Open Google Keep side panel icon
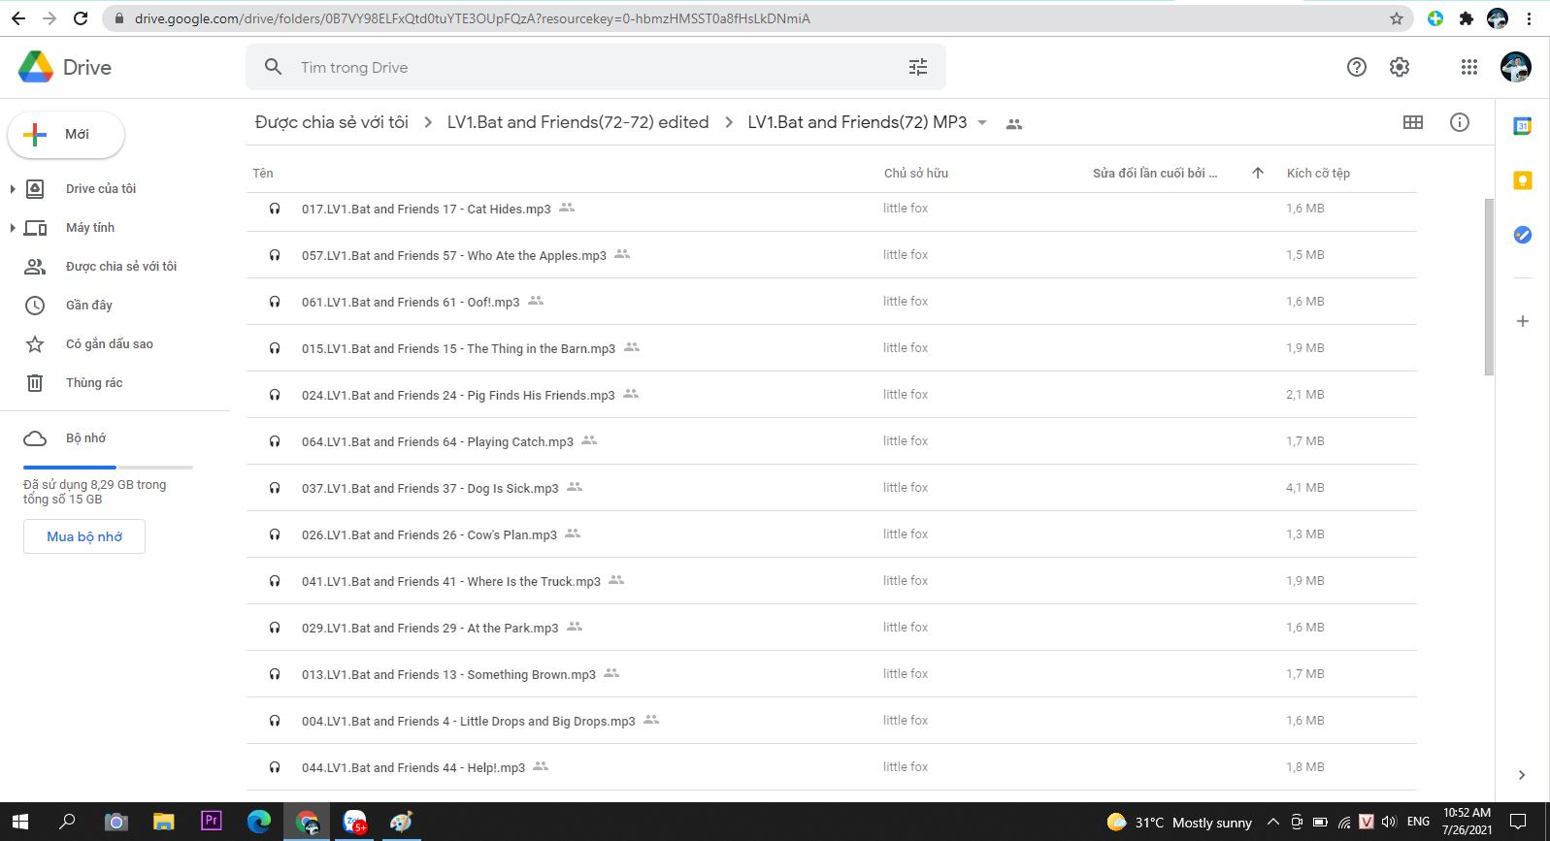The width and height of the screenshot is (1550, 841). pyautogui.click(x=1522, y=180)
